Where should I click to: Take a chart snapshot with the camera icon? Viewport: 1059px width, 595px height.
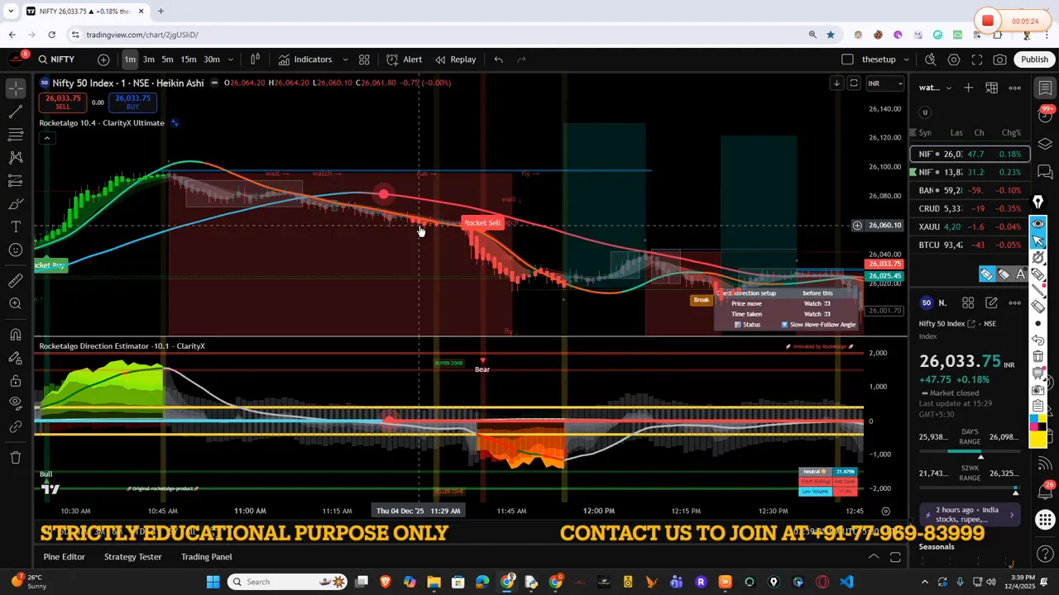pos(999,59)
